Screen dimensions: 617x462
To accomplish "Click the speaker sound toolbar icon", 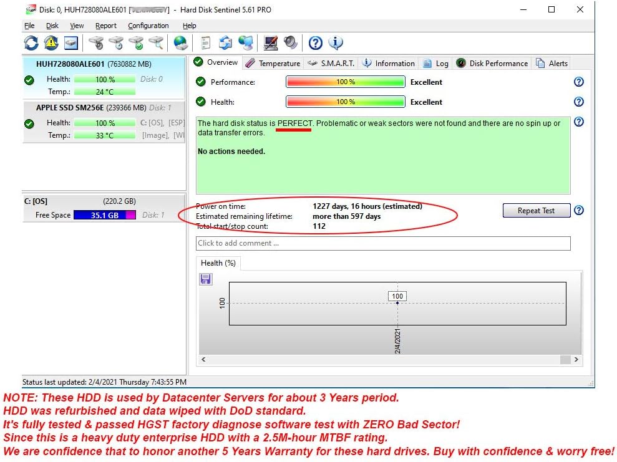I will [x=291, y=43].
